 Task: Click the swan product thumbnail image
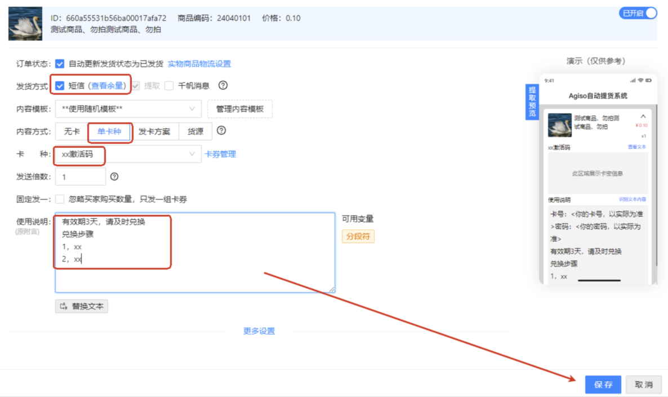pos(25,24)
